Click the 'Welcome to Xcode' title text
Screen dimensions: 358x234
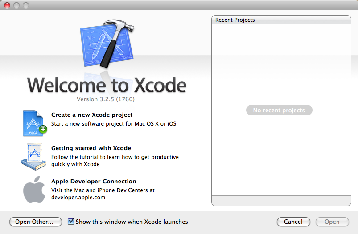coord(107,84)
